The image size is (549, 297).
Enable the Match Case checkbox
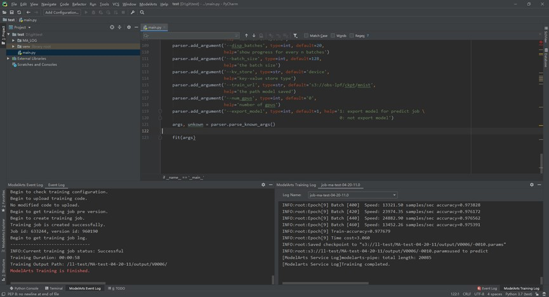coord(307,36)
